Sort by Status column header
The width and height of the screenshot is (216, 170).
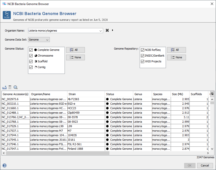point(119,94)
